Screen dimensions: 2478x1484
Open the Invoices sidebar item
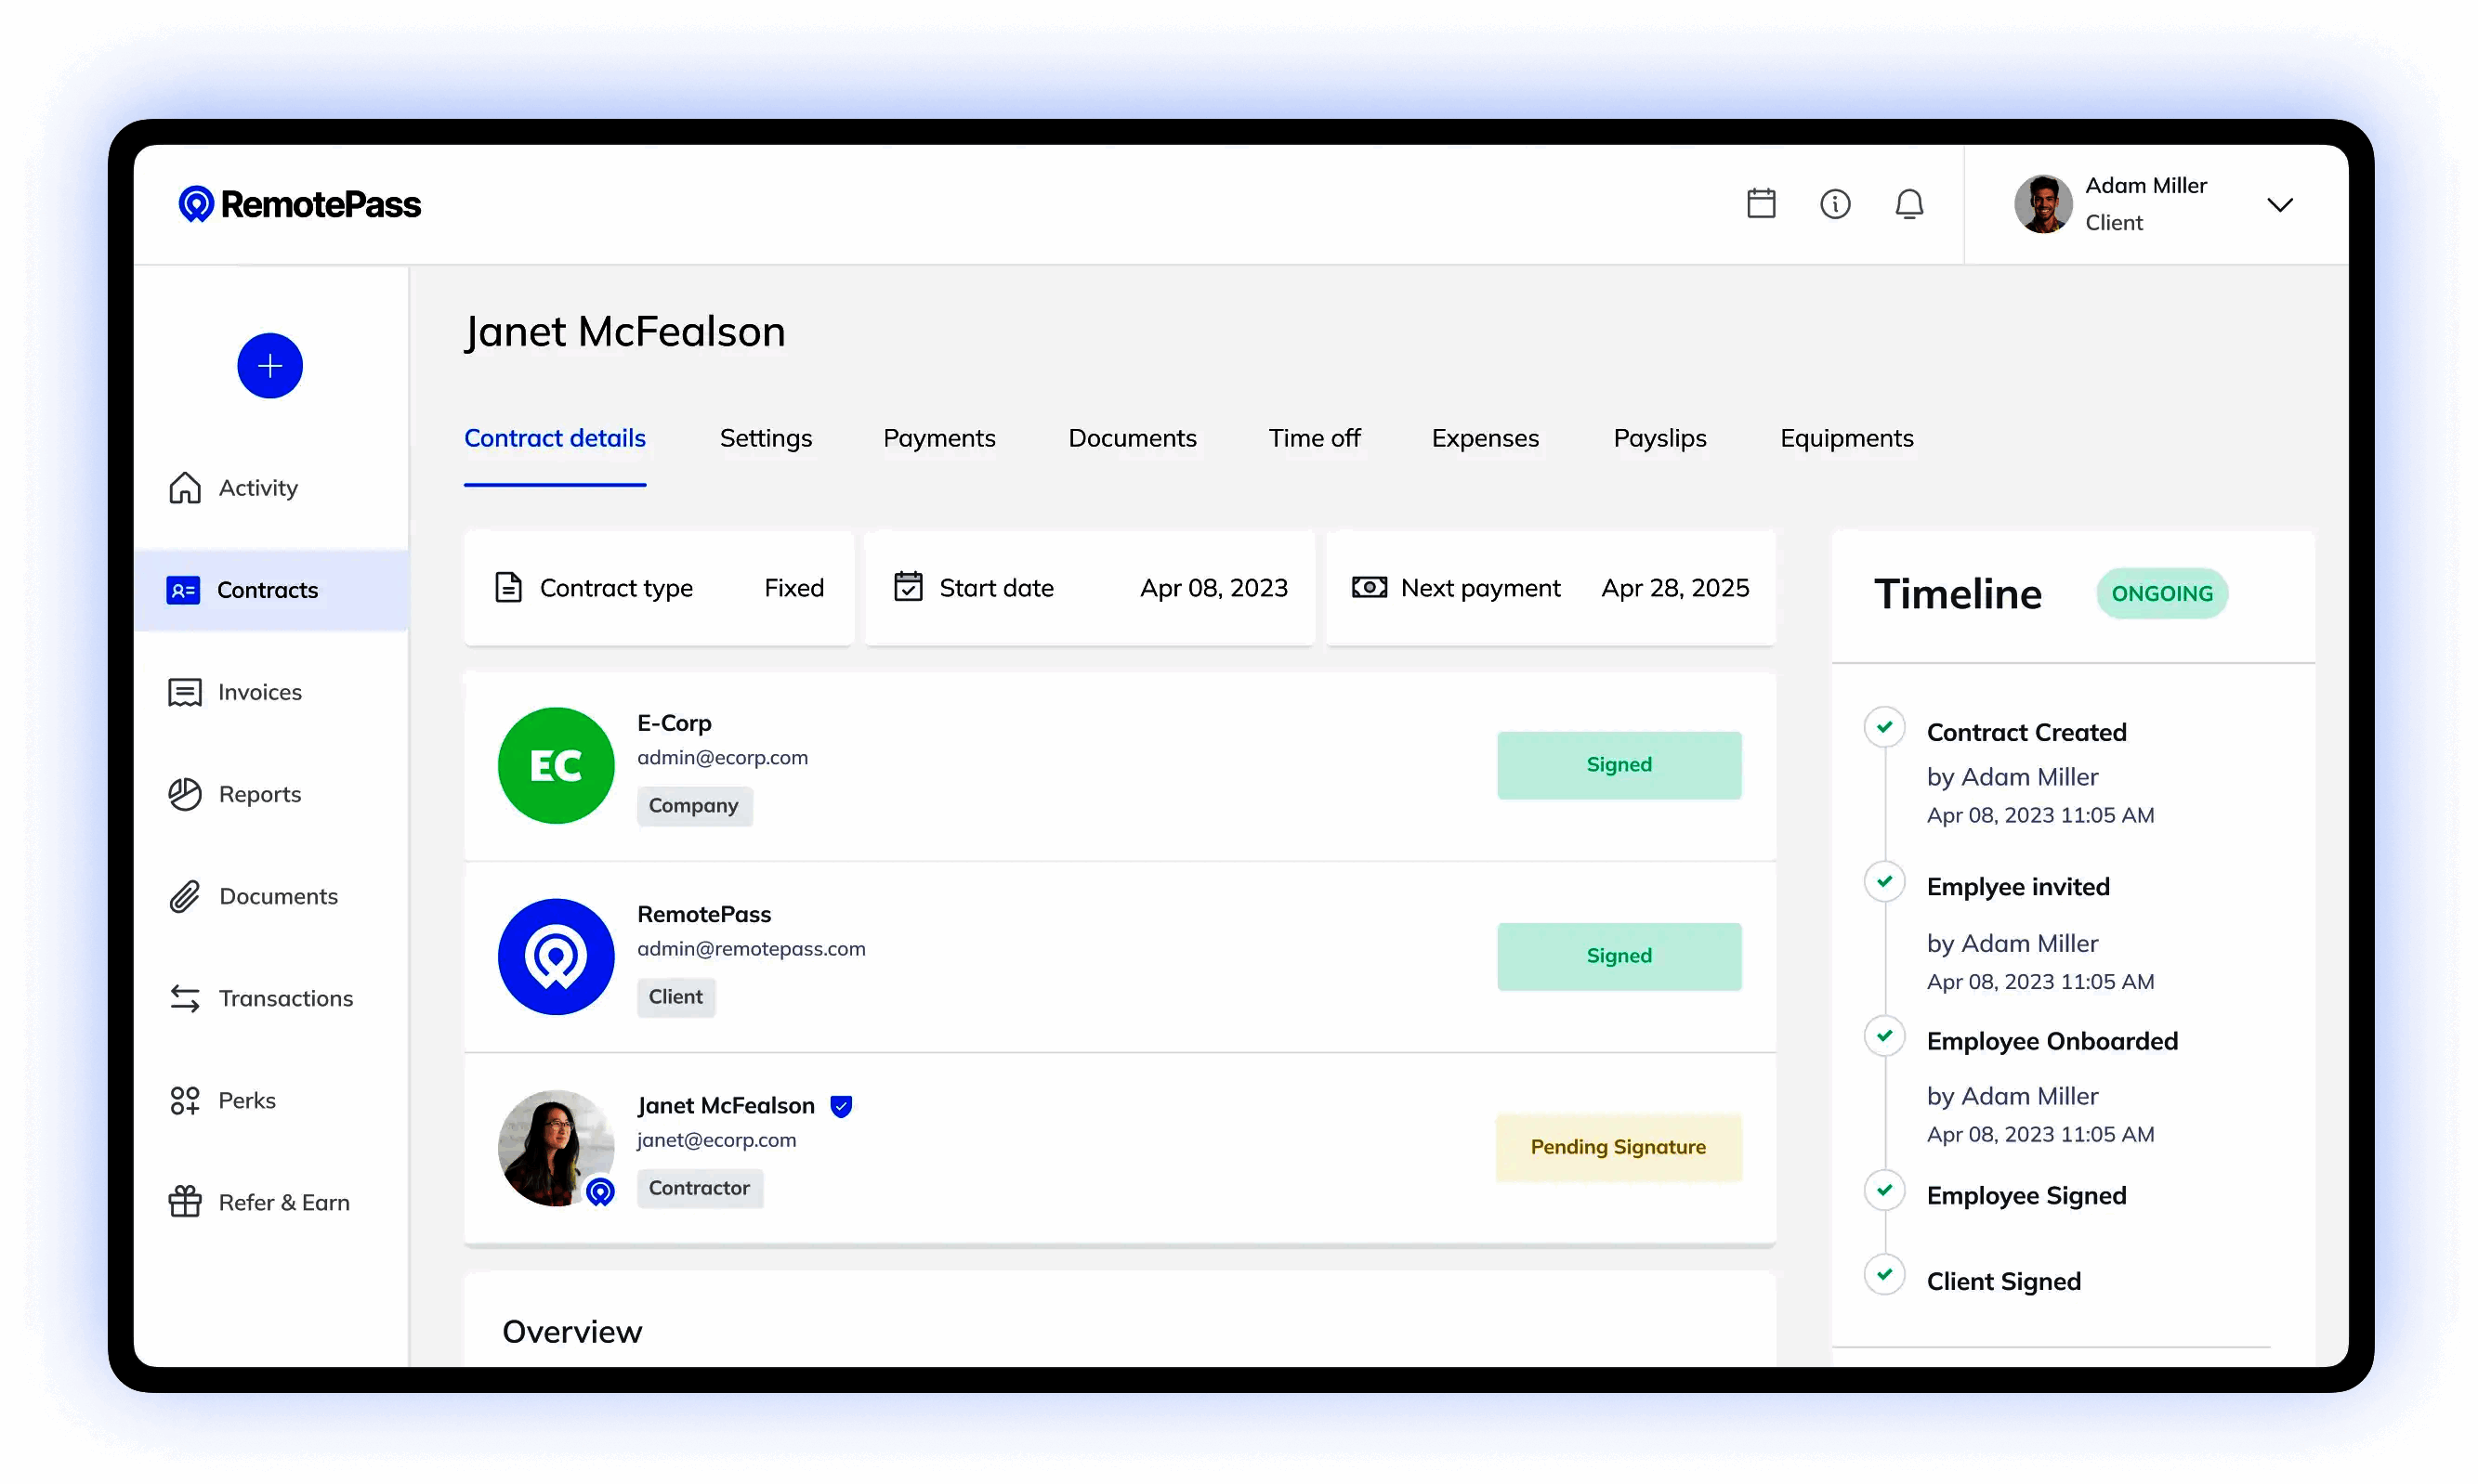point(260,693)
